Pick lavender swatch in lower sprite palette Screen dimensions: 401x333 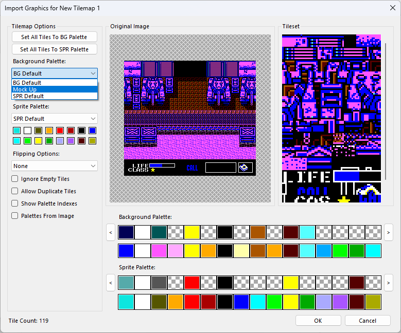pyautogui.click(x=324, y=302)
